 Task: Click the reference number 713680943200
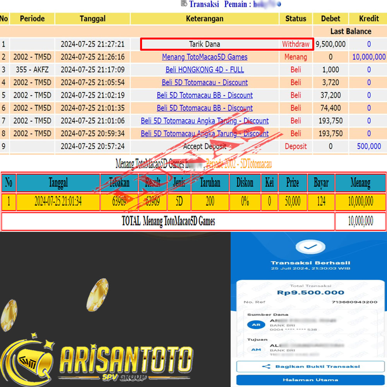point(354,302)
